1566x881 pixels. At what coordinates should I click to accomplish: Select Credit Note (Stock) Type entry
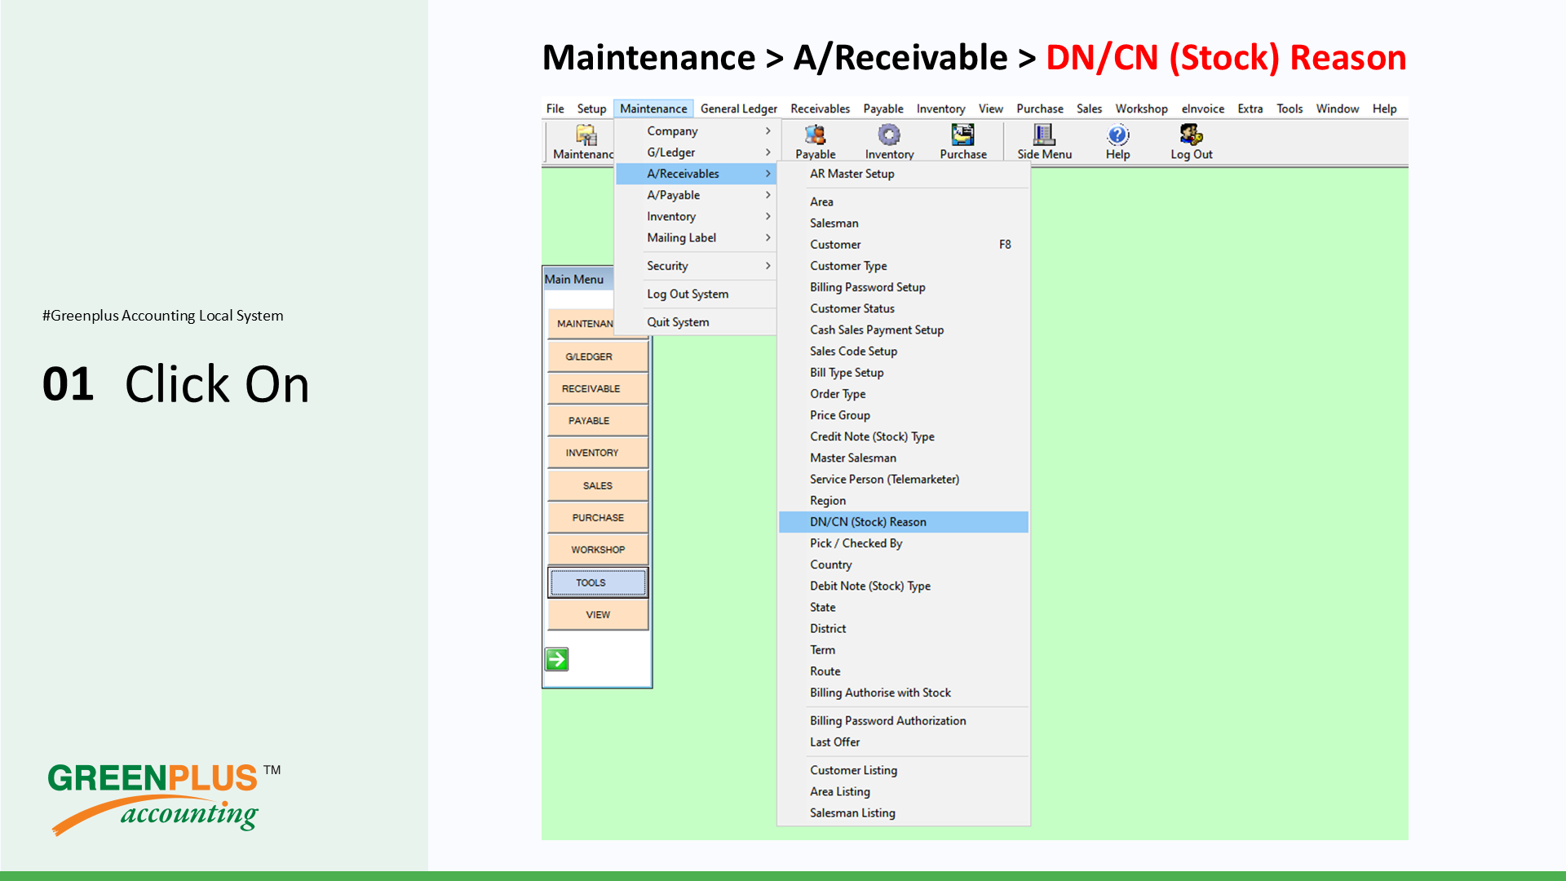pyautogui.click(x=904, y=436)
